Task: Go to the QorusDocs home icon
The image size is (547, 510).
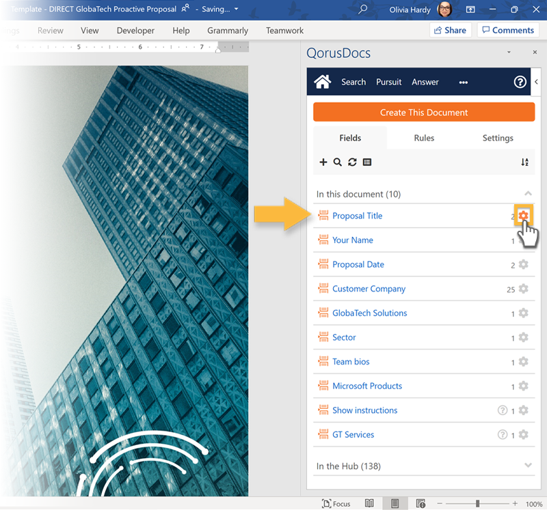Action: click(x=323, y=82)
